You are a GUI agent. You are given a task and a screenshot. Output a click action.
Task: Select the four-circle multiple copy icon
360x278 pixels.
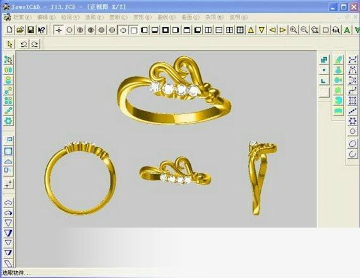click(x=8, y=100)
